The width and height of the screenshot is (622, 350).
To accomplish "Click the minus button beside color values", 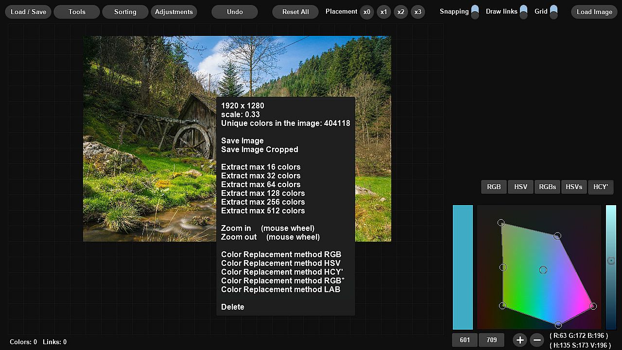I will [x=537, y=340].
